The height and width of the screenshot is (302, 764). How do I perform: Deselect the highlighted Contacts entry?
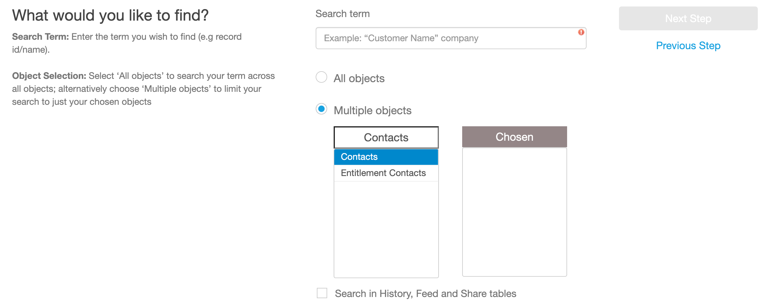tap(386, 157)
